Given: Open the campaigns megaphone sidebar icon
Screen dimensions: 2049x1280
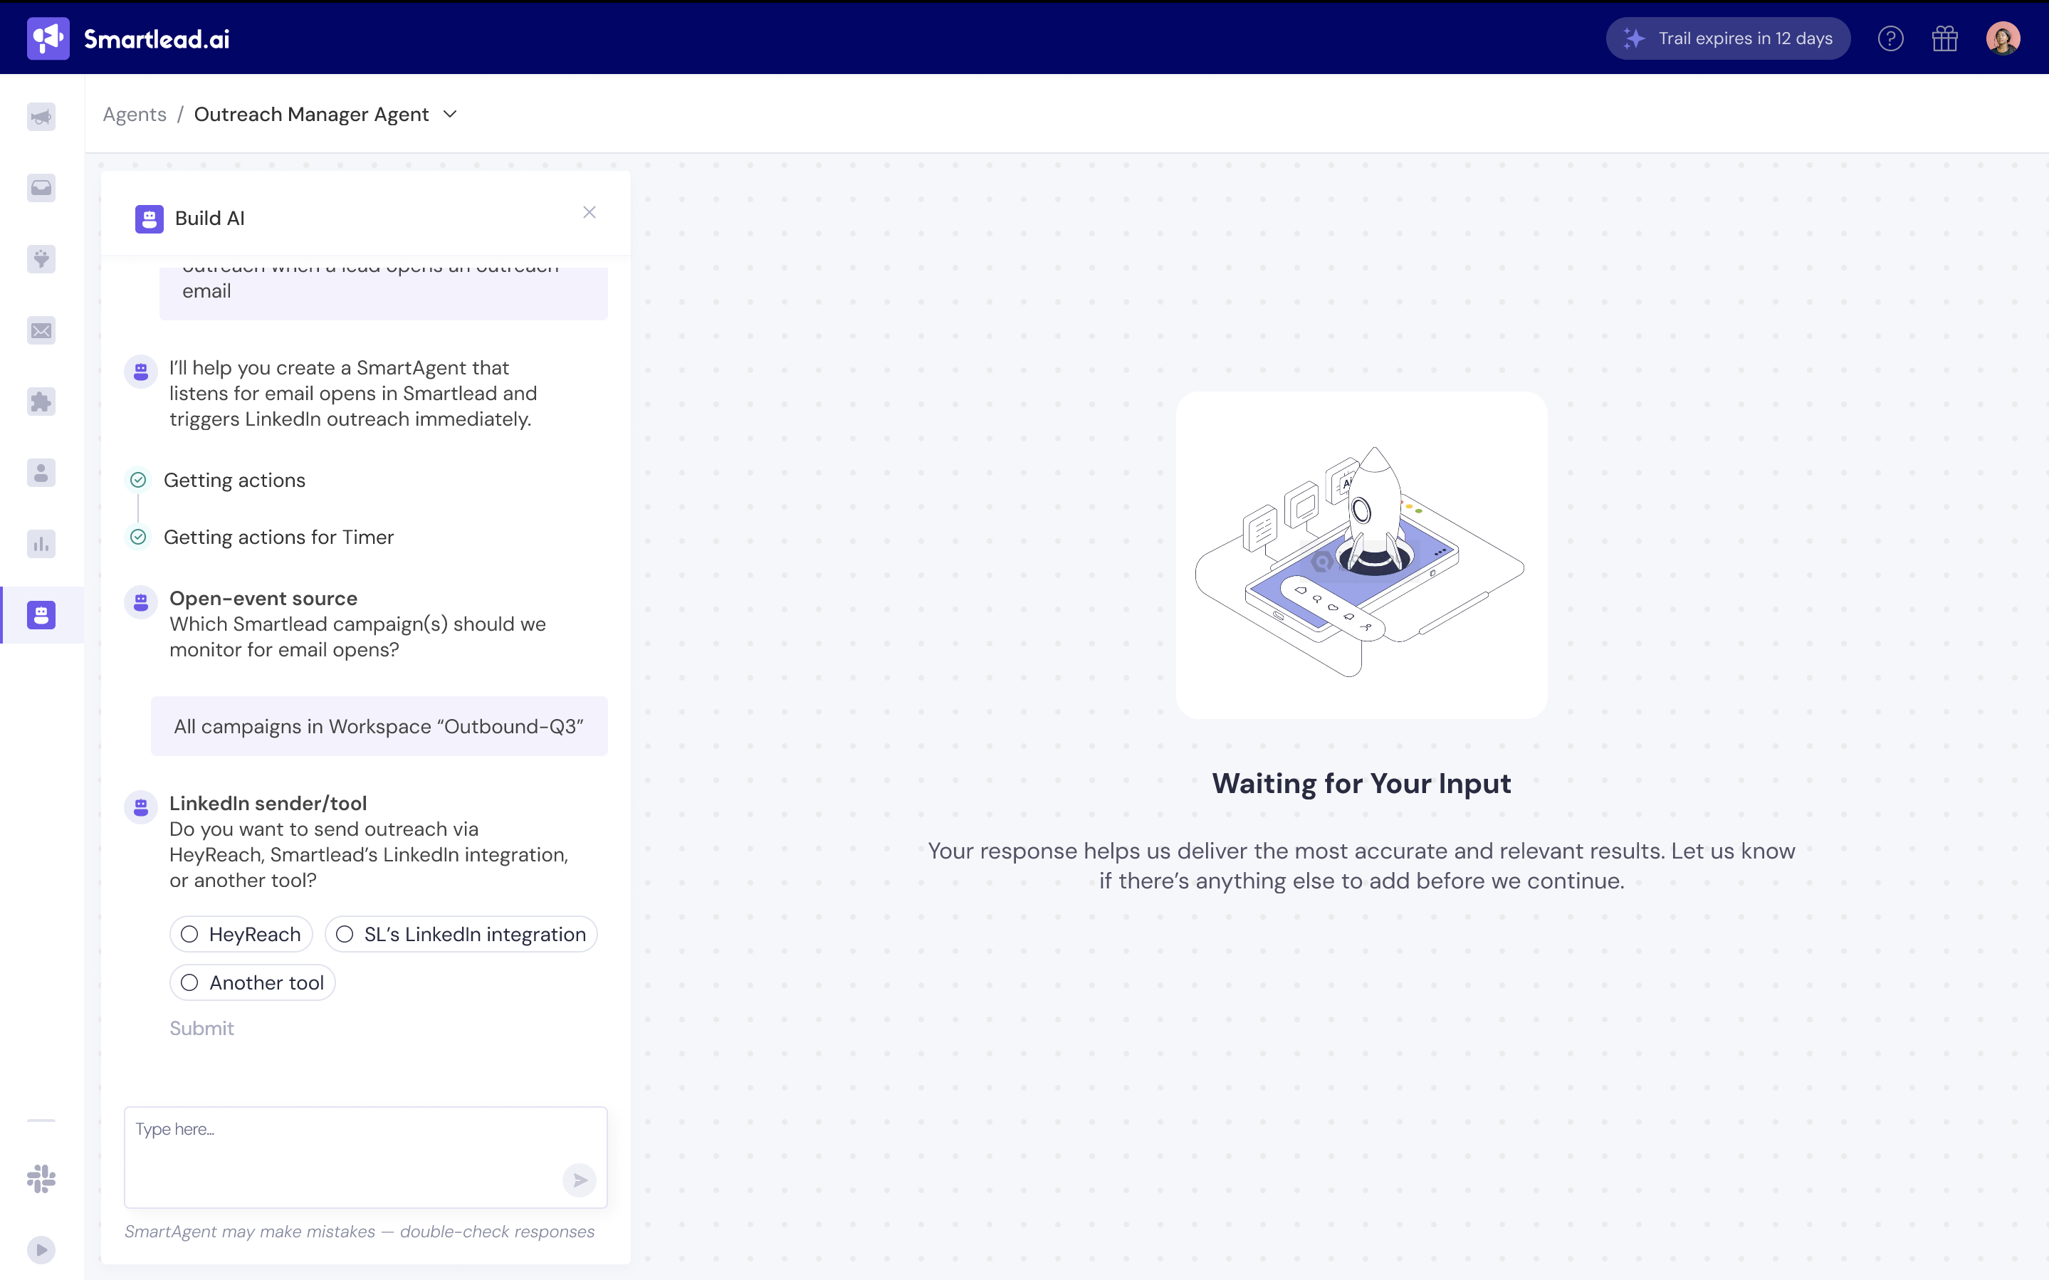Looking at the screenshot, I should (41, 116).
